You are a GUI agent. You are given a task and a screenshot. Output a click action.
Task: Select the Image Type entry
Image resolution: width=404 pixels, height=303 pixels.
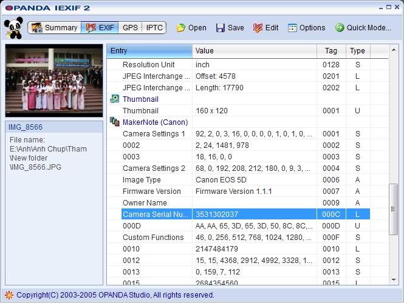pyautogui.click(x=142, y=180)
